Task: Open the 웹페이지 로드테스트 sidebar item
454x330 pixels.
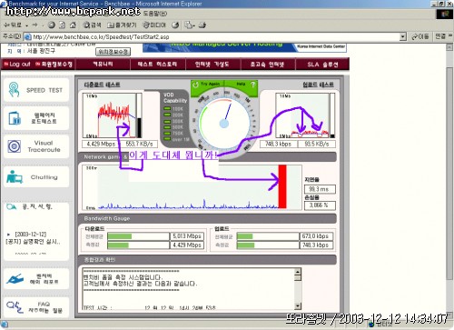Action: point(36,118)
